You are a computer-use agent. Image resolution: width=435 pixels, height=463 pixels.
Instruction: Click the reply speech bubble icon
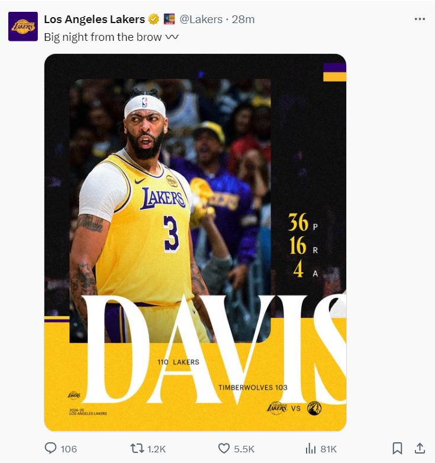(50, 448)
